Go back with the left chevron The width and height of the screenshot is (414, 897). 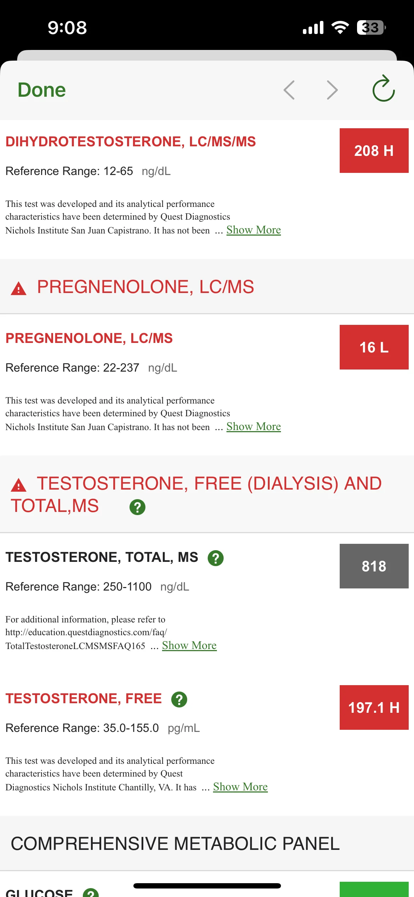(289, 90)
